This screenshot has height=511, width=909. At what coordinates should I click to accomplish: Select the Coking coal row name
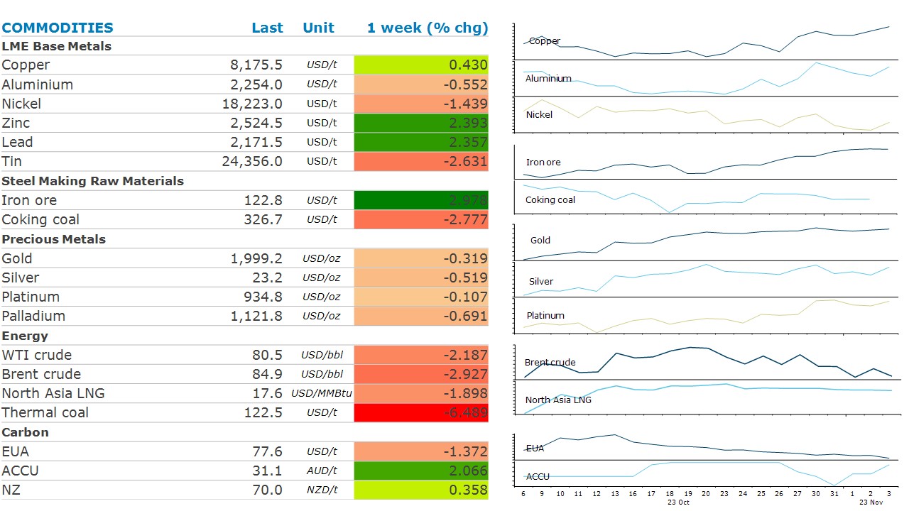point(40,219)
